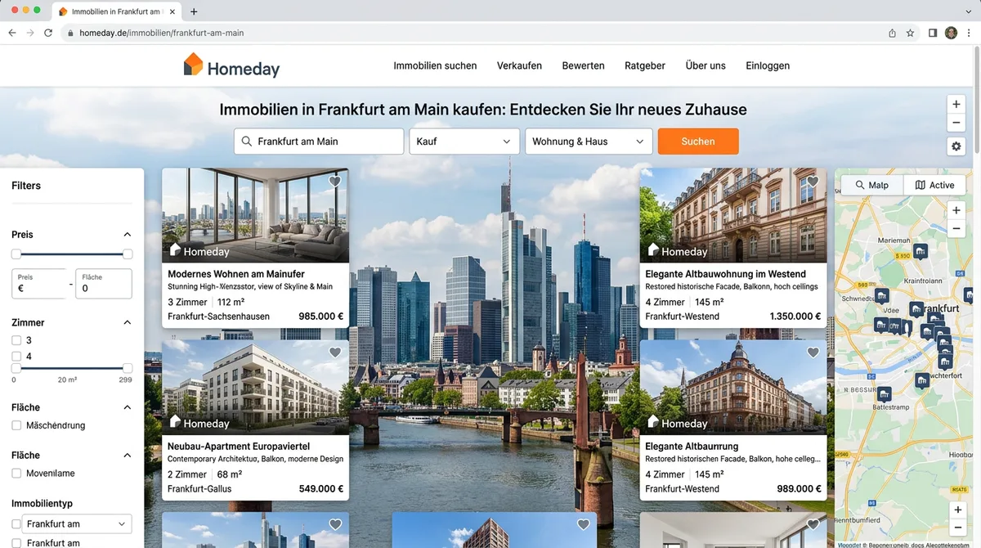Viewport: 981px width, 548px height.
Task: Collapse the first Fläche filter section
Action: [x=127, y=407]
